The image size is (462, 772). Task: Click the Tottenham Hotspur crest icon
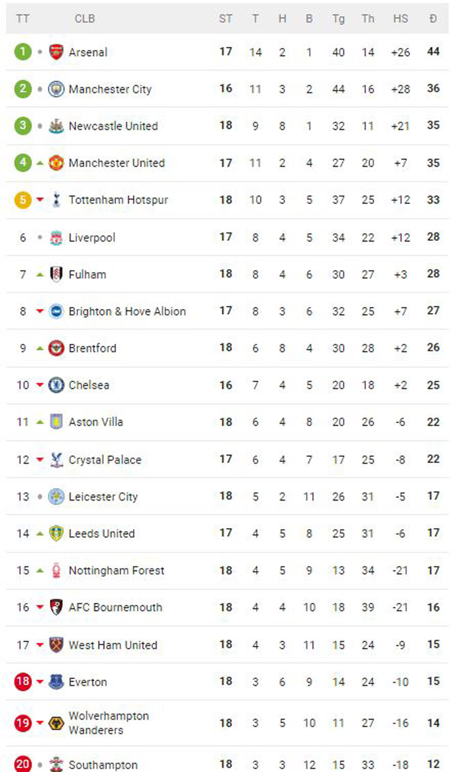pyautogui.click(x=56, y=200)
